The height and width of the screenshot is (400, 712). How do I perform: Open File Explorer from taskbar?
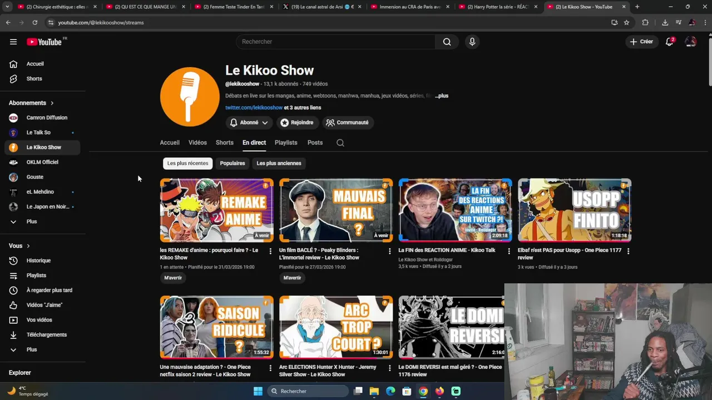(x=374, y=391)
